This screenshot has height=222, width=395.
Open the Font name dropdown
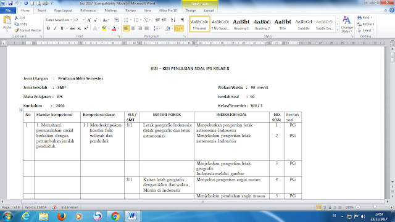[71, 20]
